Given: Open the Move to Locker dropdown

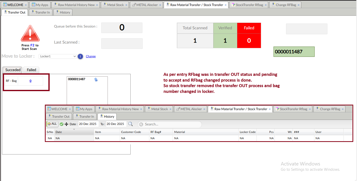Looking at the screenshot, I should [58, 56].
